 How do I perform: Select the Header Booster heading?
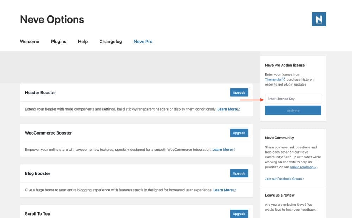point(40,93)
